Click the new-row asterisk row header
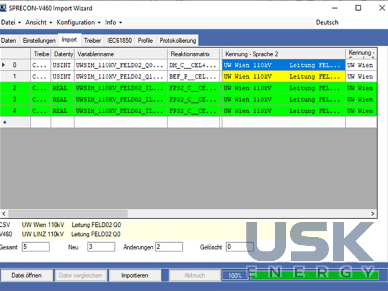 [x=15, y=122]
